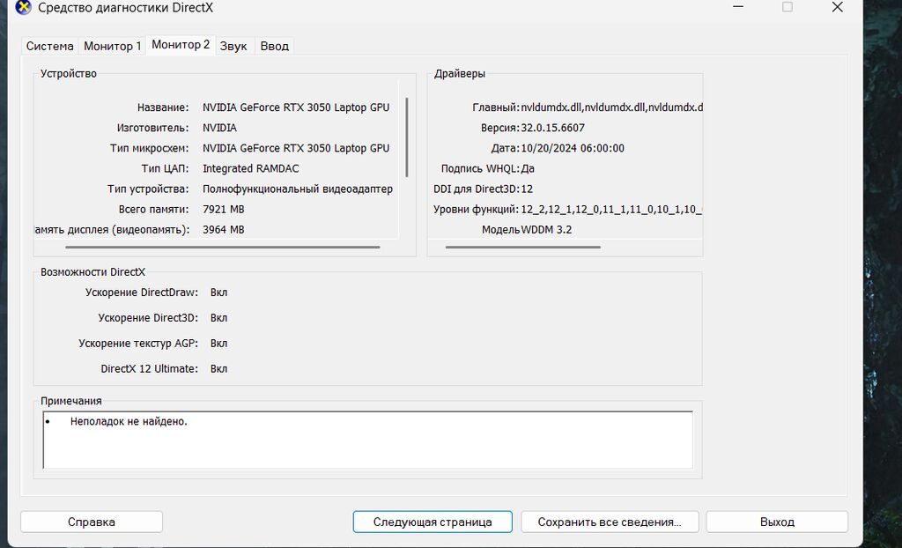Maximize the DirectX diagnostic window

click(x=787, y=7)
